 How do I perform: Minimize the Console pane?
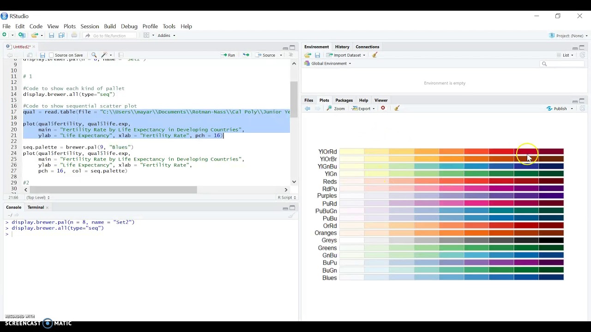coord(285,208)
